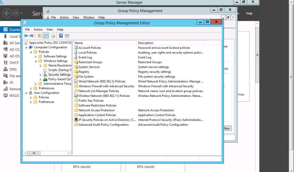Open the Window menu in Group Policy Management
Viewport: 294px width, 172px height.
click(89, 17)
